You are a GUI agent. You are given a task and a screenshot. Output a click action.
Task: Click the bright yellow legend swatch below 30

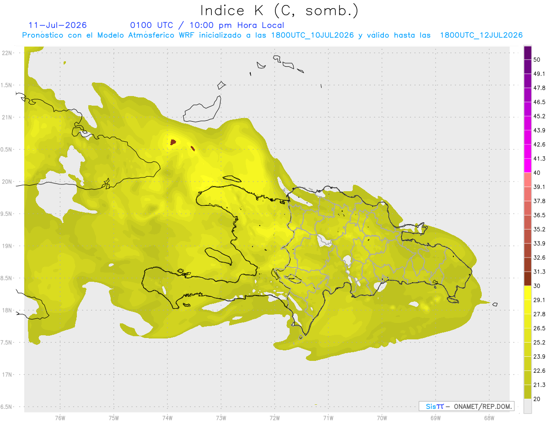[527, 293]
